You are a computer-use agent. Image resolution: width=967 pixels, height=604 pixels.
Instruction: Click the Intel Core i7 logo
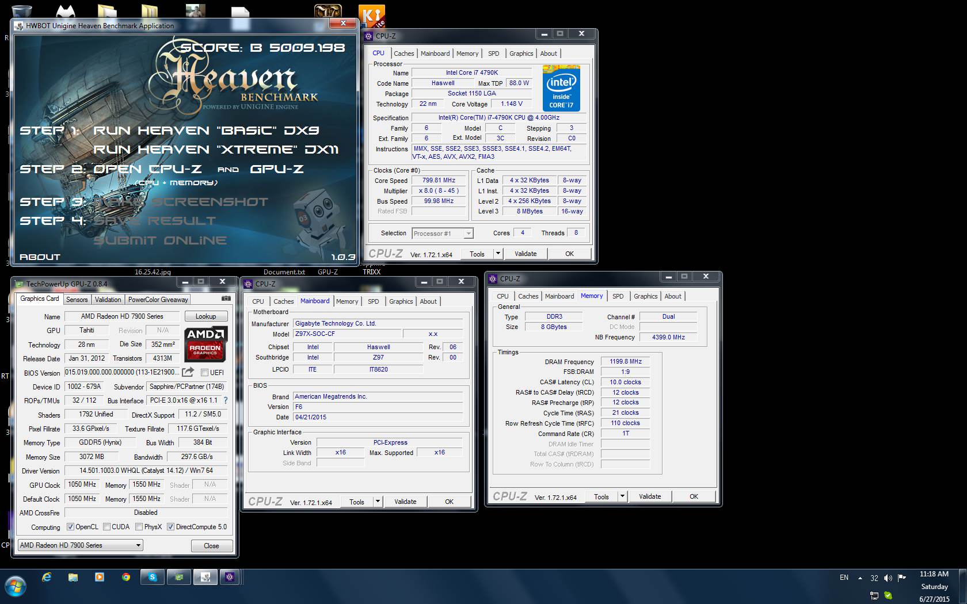[561, 88]
